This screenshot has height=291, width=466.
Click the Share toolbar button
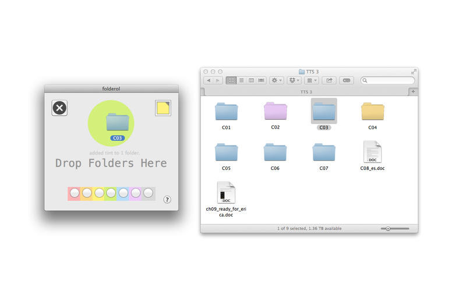[329, 80]
